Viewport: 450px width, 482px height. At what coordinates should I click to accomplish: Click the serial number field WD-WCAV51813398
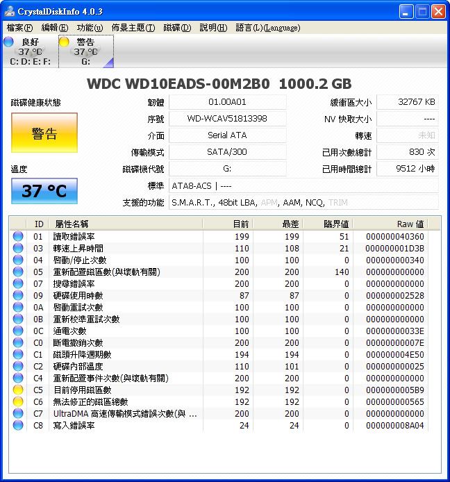(x=227, y=119)
